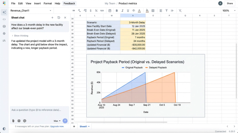This screenshot has height=133, width=238.
Task: Apply currency dollar format
Action: [91, 11]
